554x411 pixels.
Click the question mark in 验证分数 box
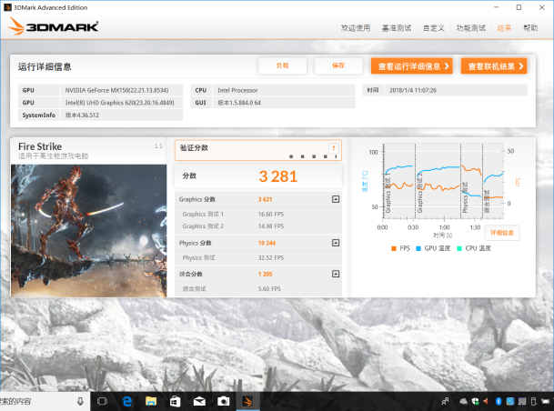pyautogui.click(x=333, y=148)
